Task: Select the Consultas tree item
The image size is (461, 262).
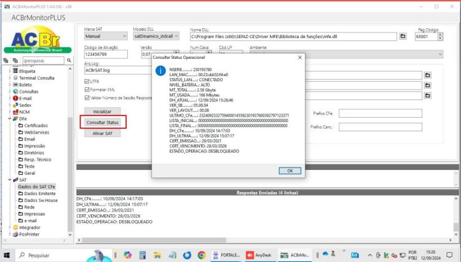Action: (28, 91)
